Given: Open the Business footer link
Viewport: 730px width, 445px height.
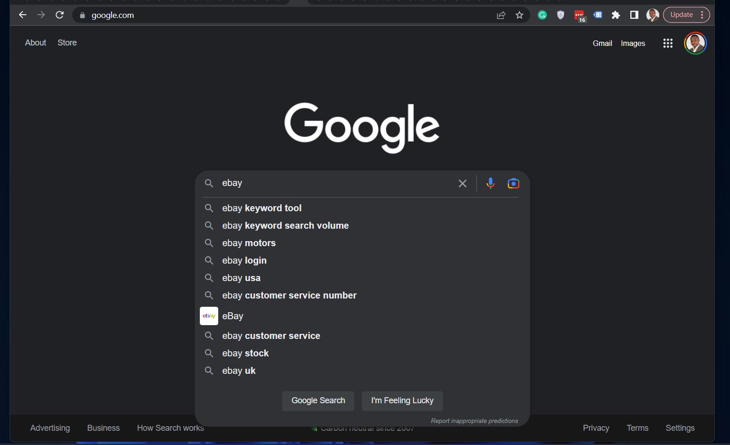Looking at the screenshot, I should [103, 428].
